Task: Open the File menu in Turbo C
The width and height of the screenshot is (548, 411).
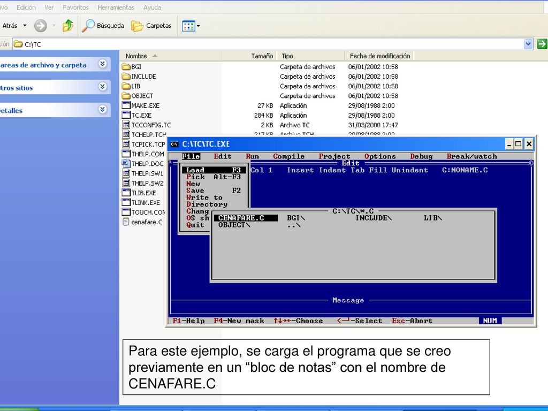Action: tap(191, 157)
